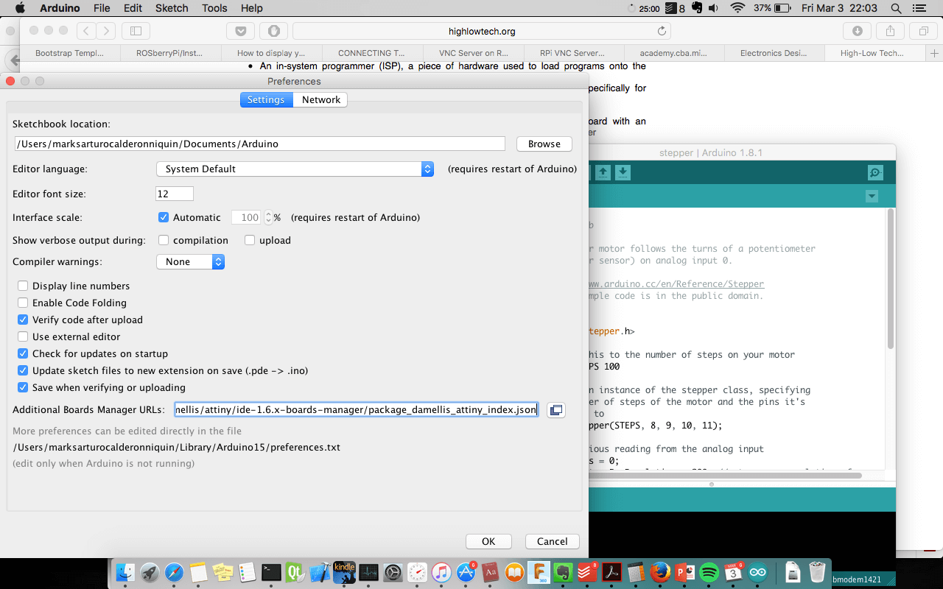Image resolution: width=943 pixels, height=589 pixels.
Task: Open the File menu
Action: click(102, 8)
